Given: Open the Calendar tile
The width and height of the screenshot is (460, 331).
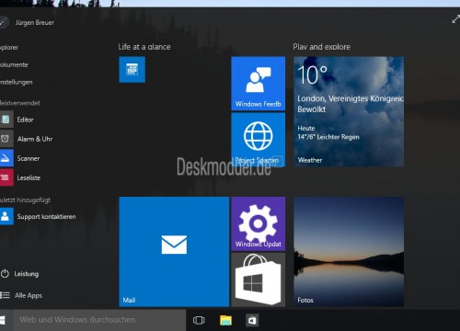Looking at the screenshot, I should coord(132,70).
